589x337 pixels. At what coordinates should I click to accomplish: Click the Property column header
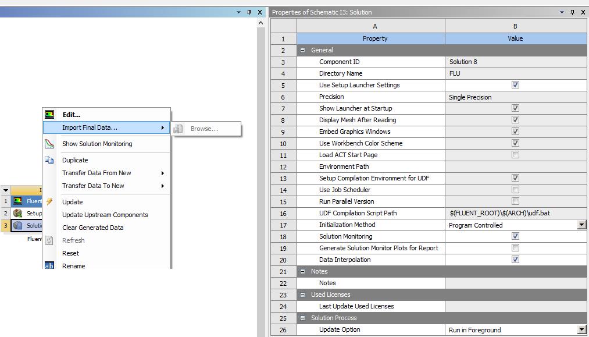371,38
